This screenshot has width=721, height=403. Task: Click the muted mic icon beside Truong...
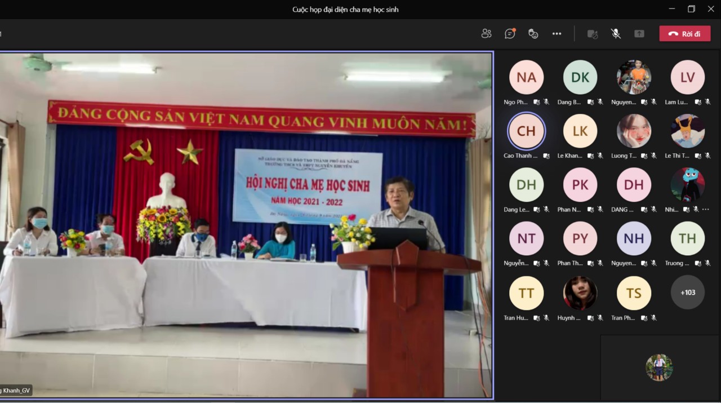pos(707,263)
